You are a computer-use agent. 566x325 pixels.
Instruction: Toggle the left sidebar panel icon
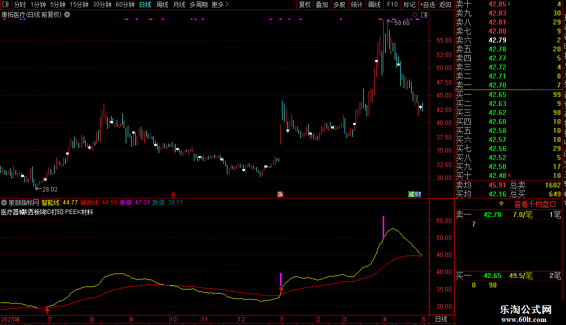pyautogui.click(x=6, y=4)
